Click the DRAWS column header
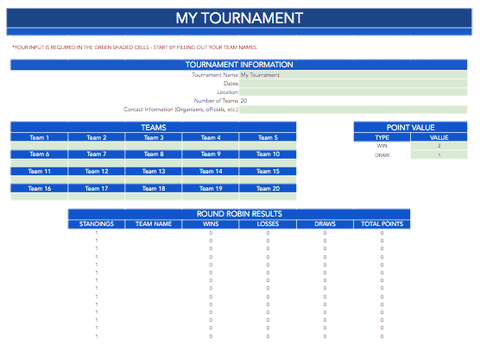This screenshot has width=480, height=352. 325,223
